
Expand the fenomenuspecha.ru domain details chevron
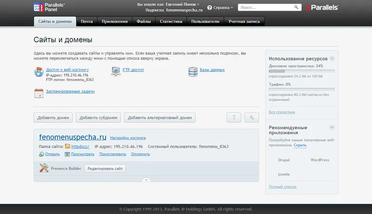point(146,180)
